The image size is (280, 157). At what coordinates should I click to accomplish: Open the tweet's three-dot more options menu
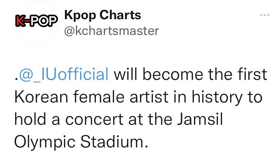click(x=265, y=15)
